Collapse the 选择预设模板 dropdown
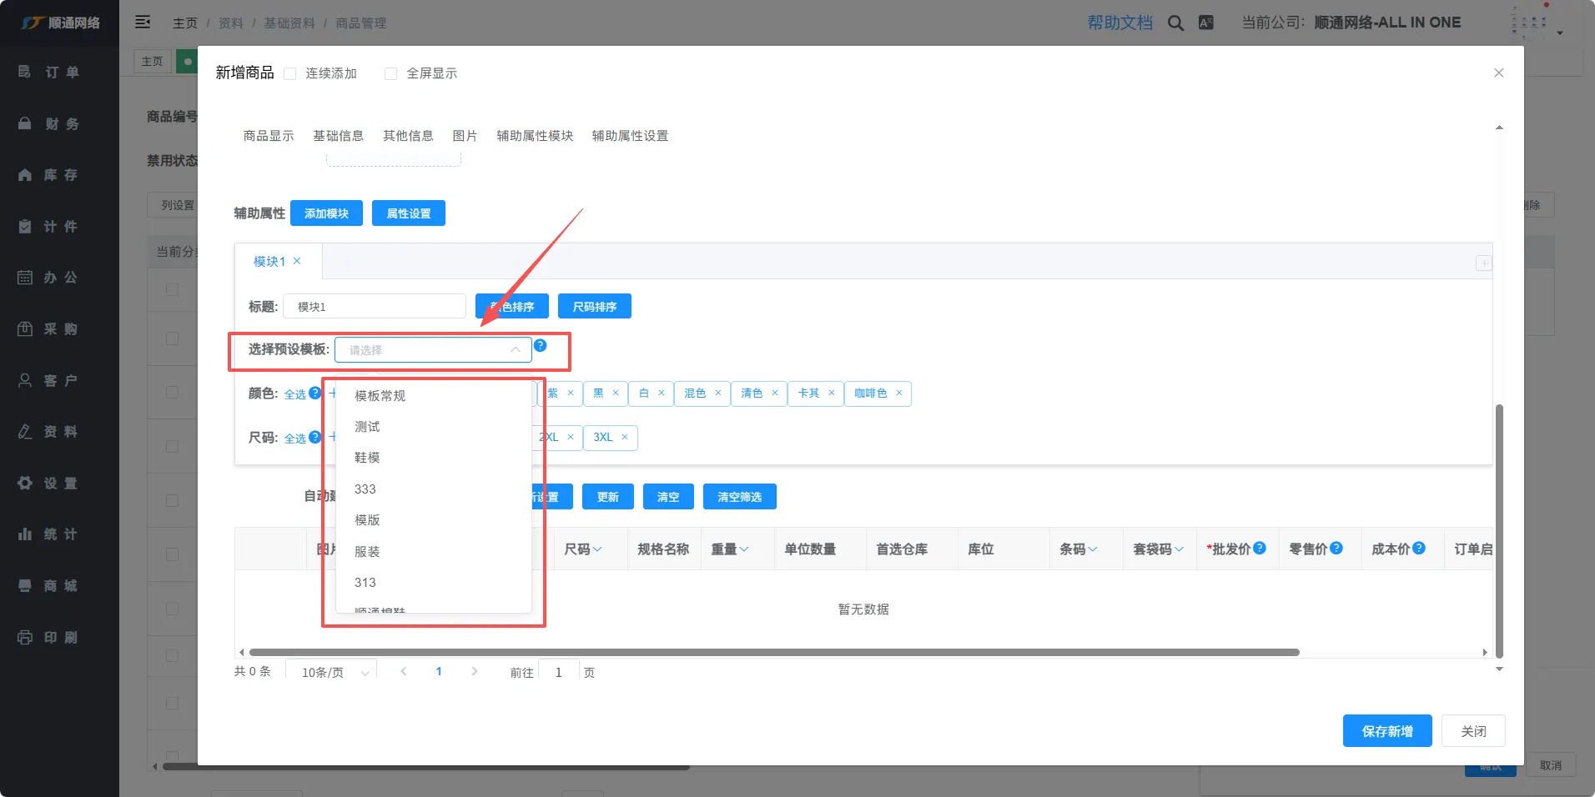The width and height of the screenshot is (1595, 797). pos(516,349)
